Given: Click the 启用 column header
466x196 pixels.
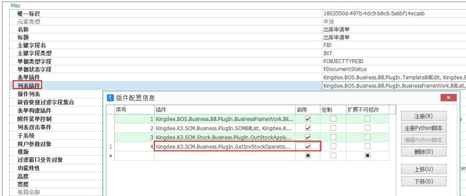Looking at the screenshot, I should [x=308, y=110].
